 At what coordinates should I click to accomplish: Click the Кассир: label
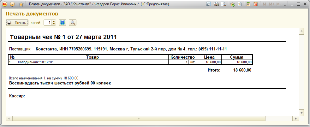pyautogui.click(x=17, y=96)
